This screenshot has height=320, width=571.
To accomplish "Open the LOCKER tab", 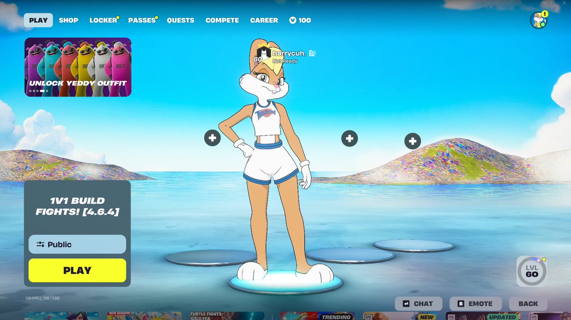I will tap(103, 20).
